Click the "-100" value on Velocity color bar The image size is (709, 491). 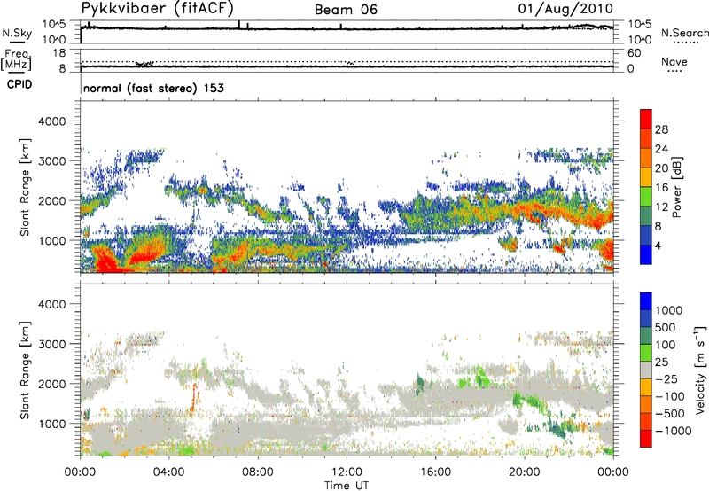pos(670,396)
